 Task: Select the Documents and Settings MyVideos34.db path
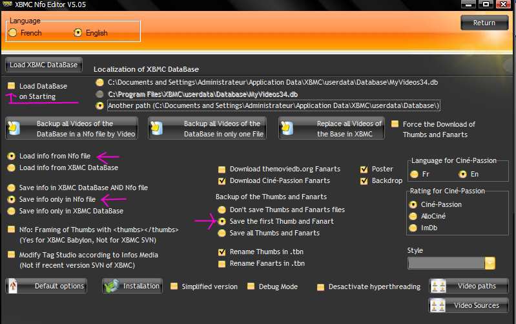coord(99,82)
